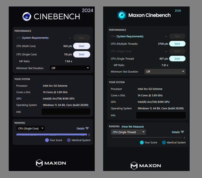Click the ranking list scrollbar in Cinebench 2026
This screenshot has width=202, height=178.
(184, 138)
